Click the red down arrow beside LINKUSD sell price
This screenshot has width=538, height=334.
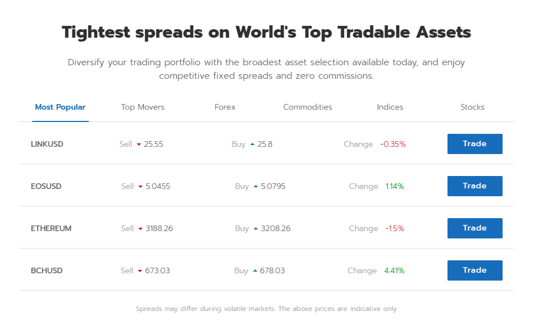139,145
